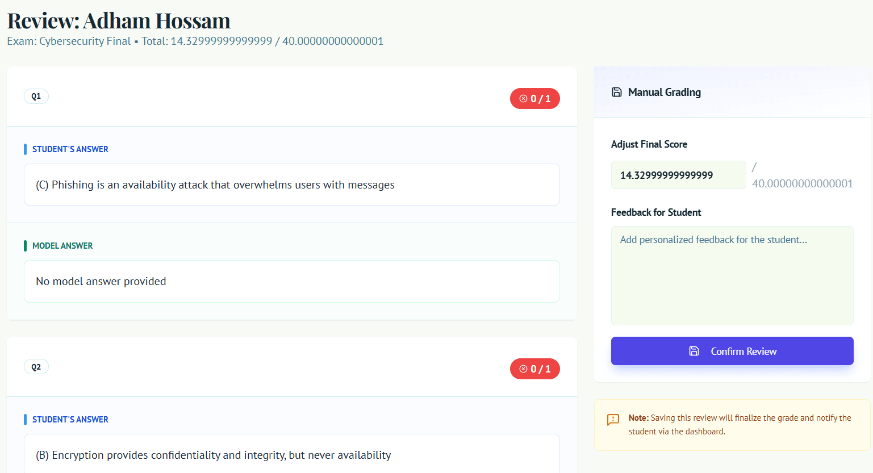This screenshot has height=473, width=873.
Task: Click the save icon inside Confirm Review button
Action: [x=694, y=351]
